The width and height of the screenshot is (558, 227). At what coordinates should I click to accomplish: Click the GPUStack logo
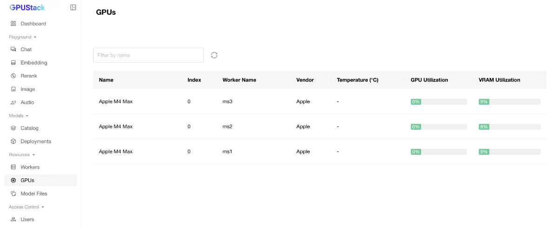(27, 7)
